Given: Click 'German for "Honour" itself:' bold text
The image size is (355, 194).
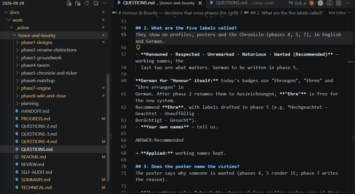Looking at the screenshot, I should [177, 81].
